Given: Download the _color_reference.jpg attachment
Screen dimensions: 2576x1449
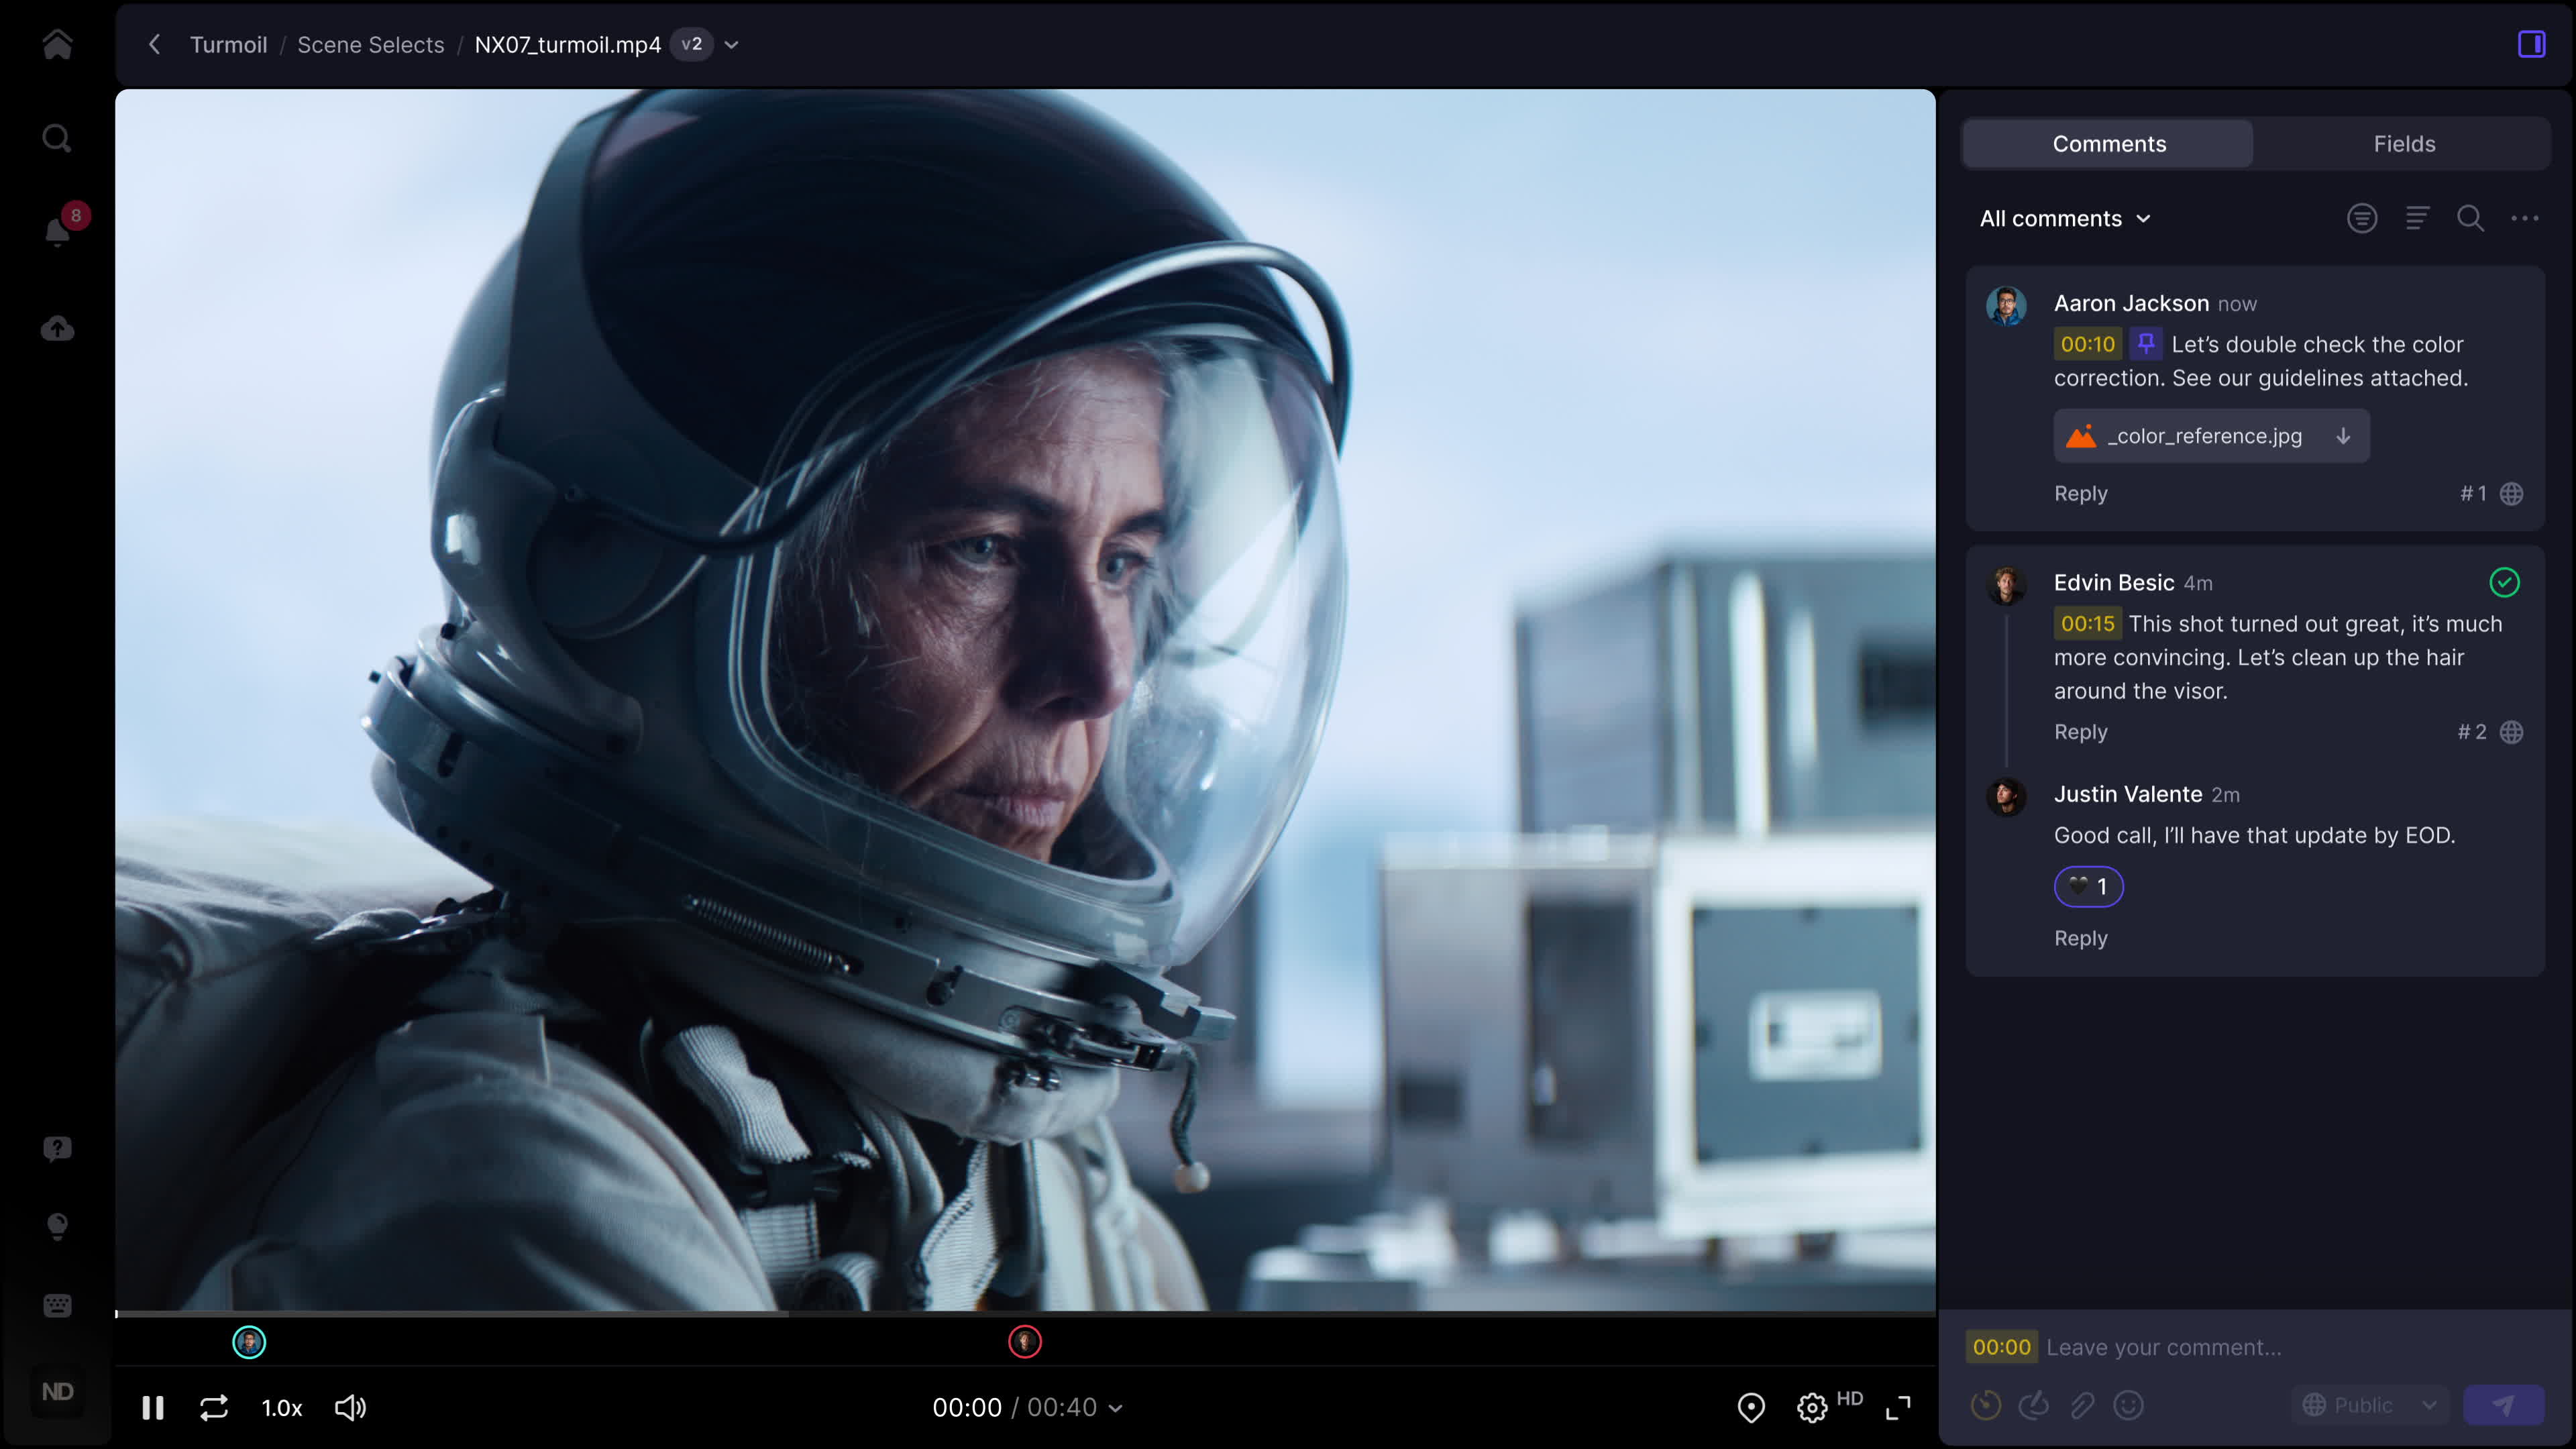Looking at the screenshot, I should point(2343,436).
